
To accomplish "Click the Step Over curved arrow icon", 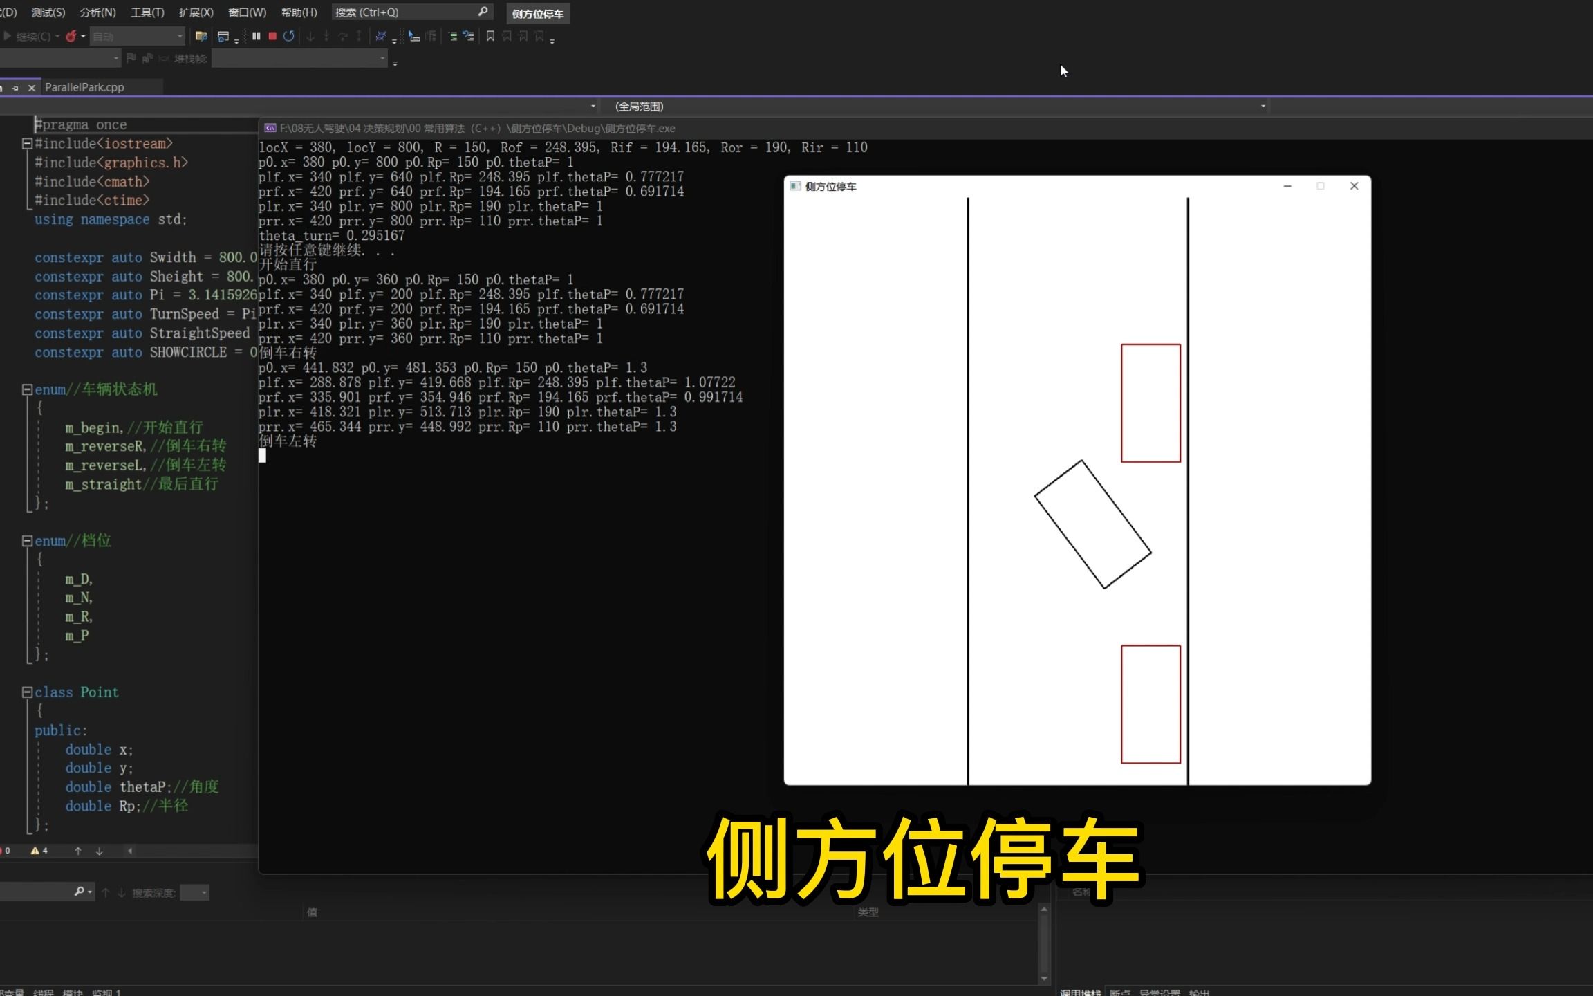I will pos(342,36).
